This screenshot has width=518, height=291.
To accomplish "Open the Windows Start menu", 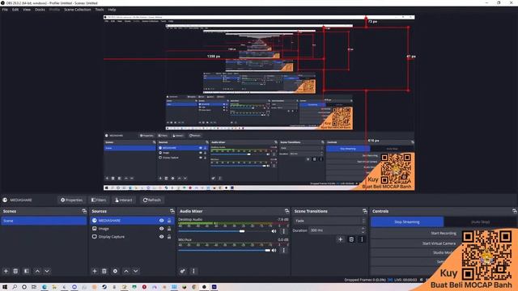I will pyautogui.click(x=5, y=287).
